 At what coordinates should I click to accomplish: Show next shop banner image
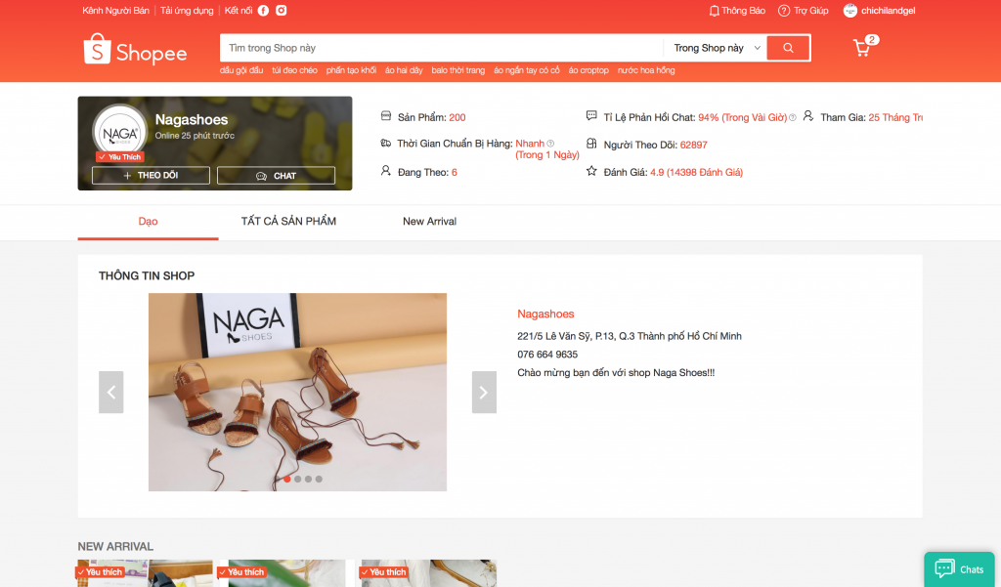pos(484,392)
